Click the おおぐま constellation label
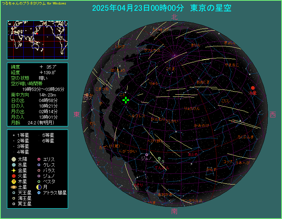Viewport: 282px width, 219px height. click(203, 82)
